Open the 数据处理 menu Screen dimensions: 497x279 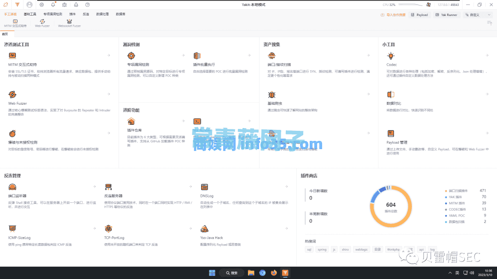pos(102,14)
